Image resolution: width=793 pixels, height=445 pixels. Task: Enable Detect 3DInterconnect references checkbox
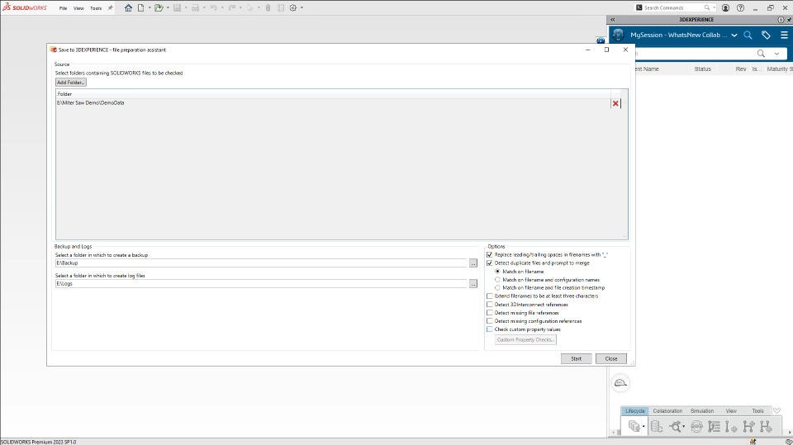click(490, 305)
